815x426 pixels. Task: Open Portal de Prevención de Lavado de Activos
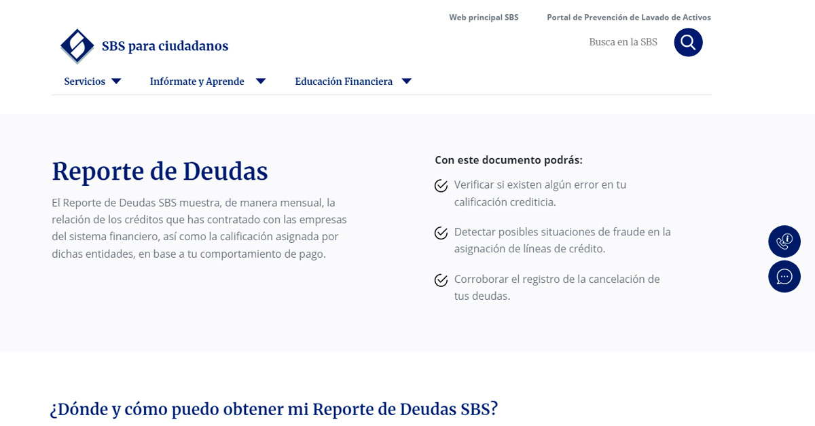(629, 18)
